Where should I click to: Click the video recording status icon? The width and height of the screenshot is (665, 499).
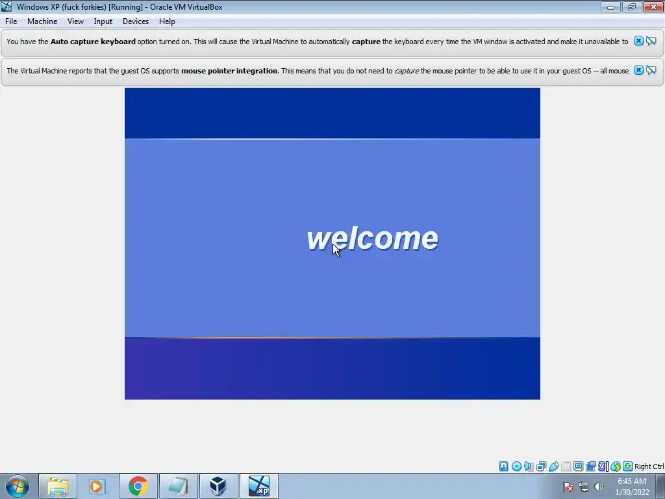click(x=590, y=467)
